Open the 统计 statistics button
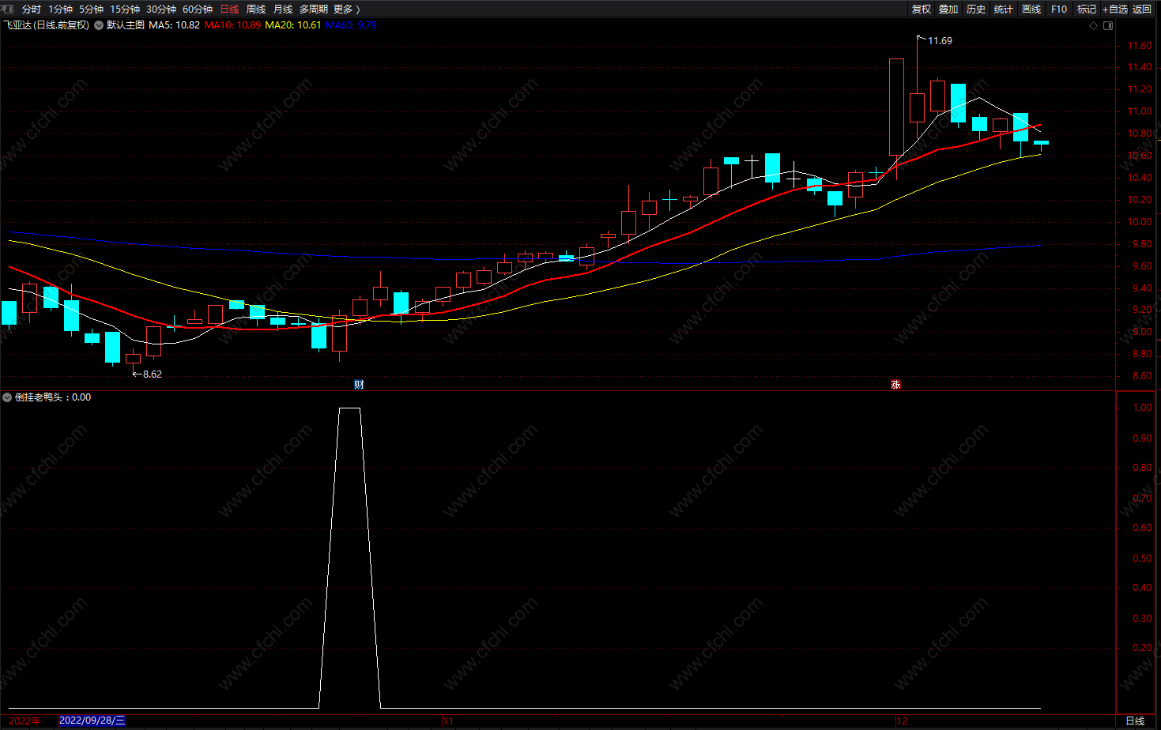Screen dimensions: 1161x730 [x=1004, y=9]
